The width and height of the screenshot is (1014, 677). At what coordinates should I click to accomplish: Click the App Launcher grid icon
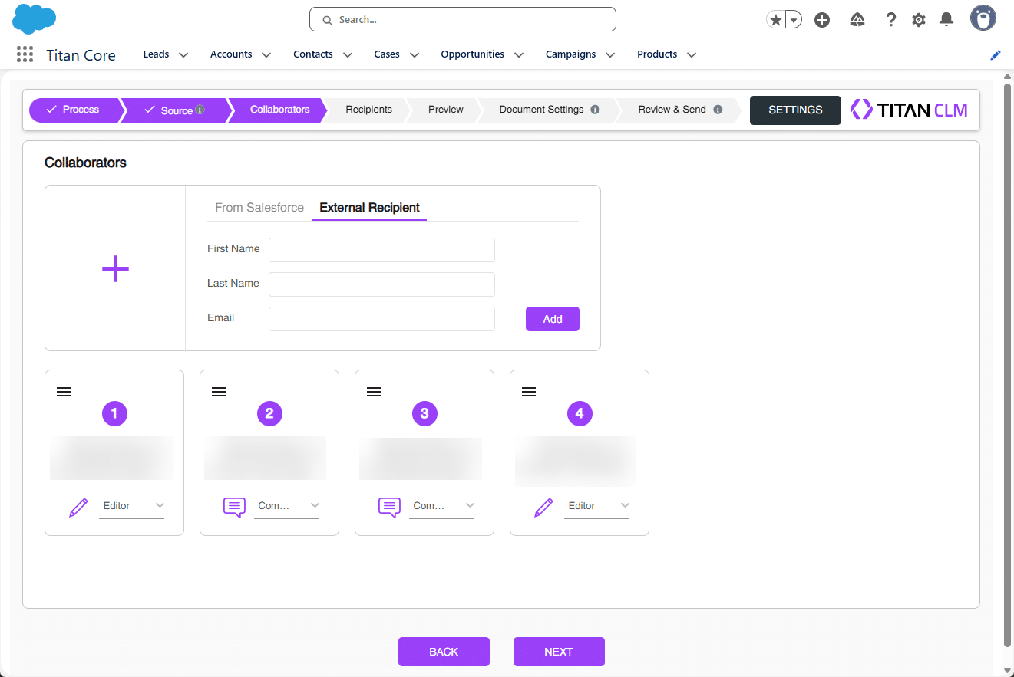point(25,54)
